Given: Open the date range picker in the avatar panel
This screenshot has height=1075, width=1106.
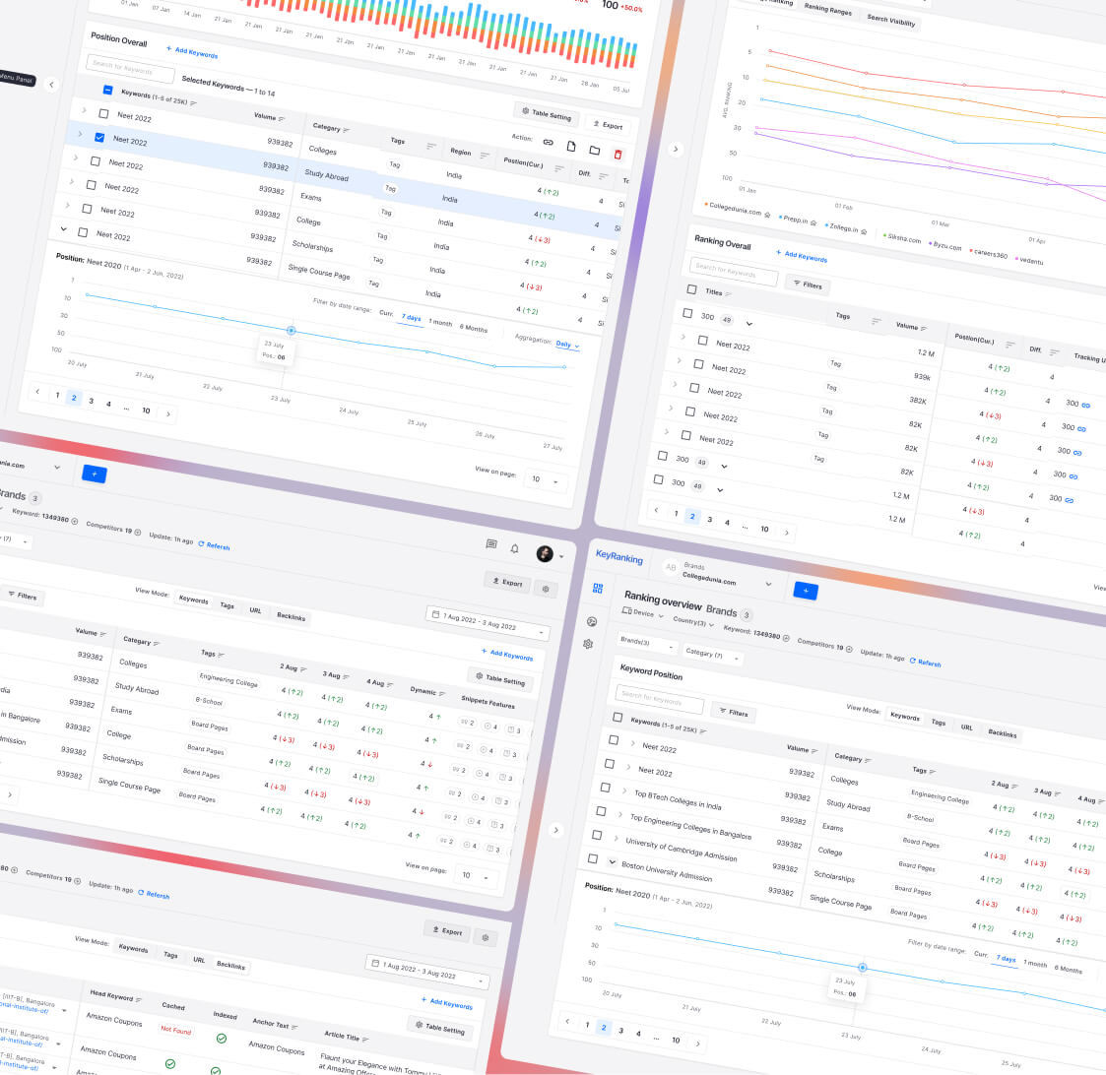Looking at the screenshot, I should click(488, 622).
